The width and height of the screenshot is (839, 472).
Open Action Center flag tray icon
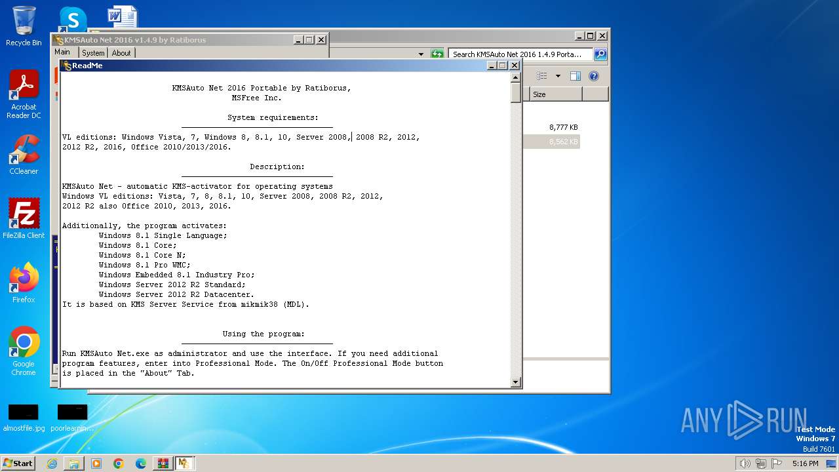coord(777,463)
